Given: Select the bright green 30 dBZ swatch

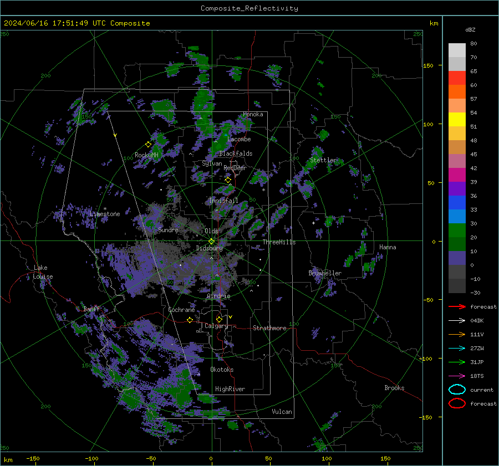Looking at the screenshot, I should [457, 231].
